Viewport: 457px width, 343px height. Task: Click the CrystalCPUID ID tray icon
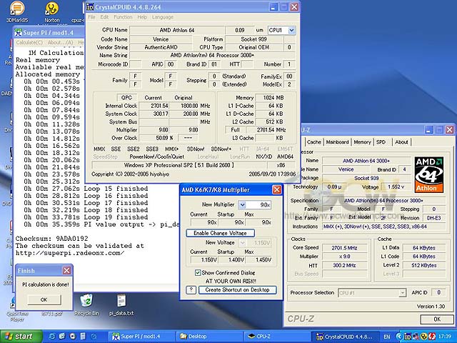point(408,337)
